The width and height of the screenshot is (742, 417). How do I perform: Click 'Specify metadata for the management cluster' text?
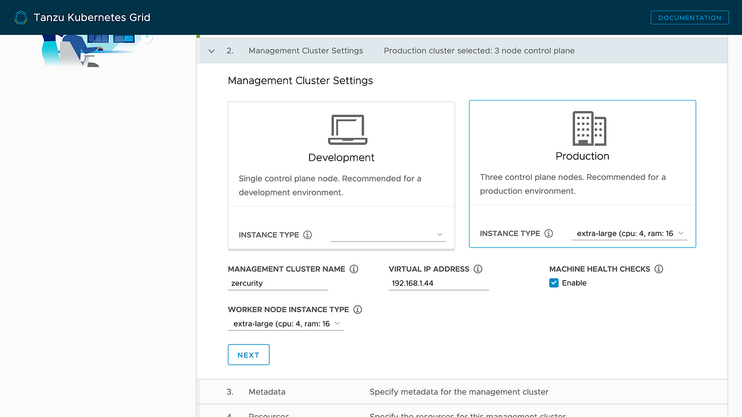pyautogui.click(x=459, y=392)
